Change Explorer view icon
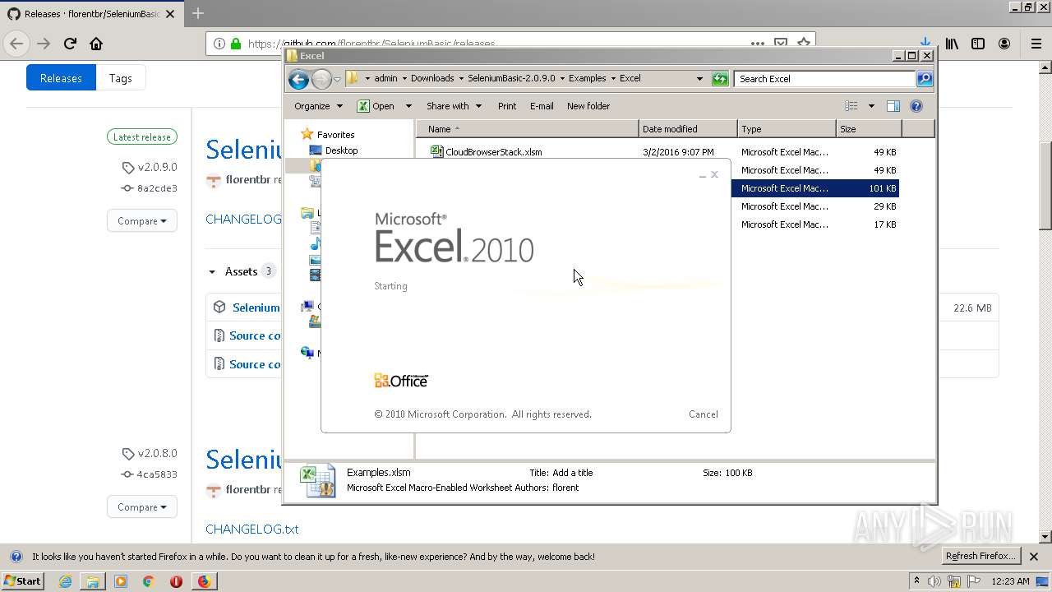The width and height of the screenshot is (1052, 592). click(x=851, y=106)
